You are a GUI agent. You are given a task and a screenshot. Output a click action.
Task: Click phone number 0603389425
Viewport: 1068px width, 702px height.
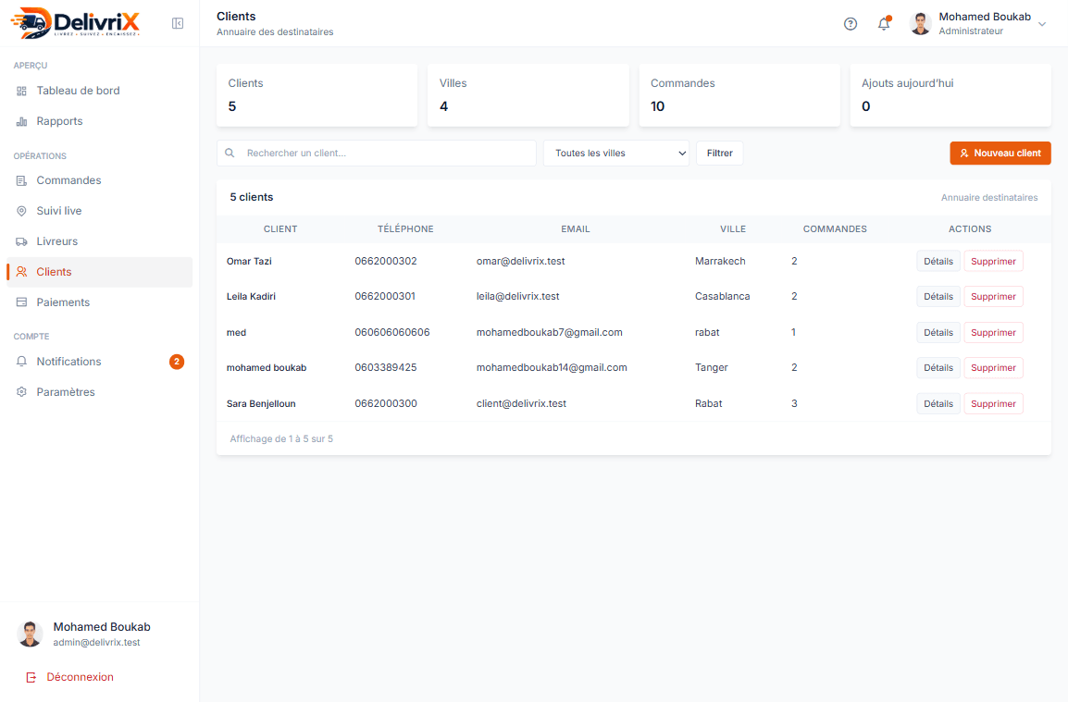click(386, 368)
